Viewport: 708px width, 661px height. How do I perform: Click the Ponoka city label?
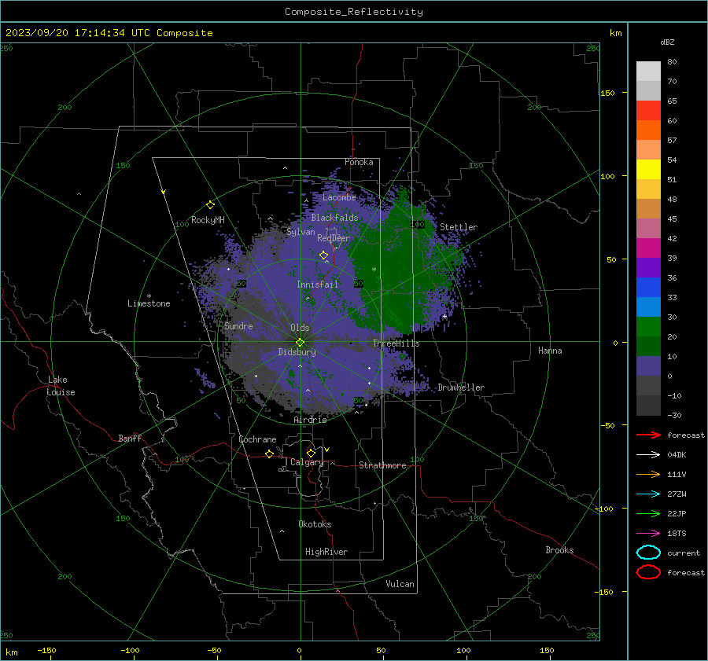[x=359, y=162]
